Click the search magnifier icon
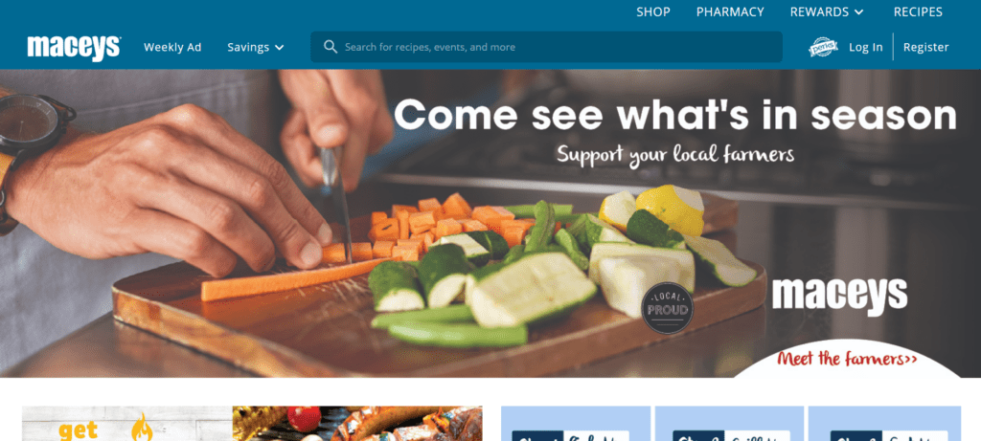981x441 pixels. pyautogui.click(x=331, y=47)
